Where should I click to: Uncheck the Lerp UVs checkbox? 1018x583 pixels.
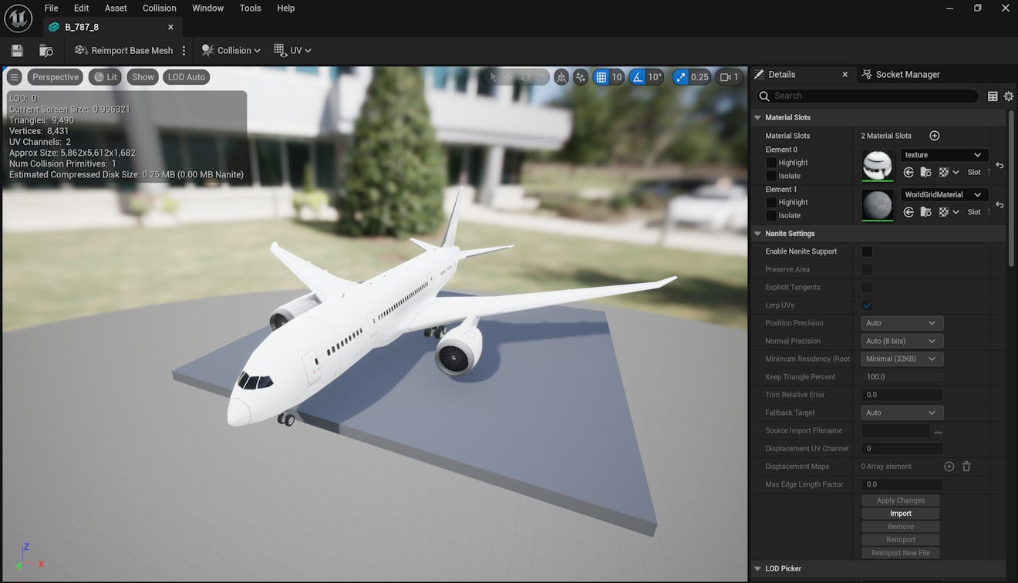click(867, 305)
